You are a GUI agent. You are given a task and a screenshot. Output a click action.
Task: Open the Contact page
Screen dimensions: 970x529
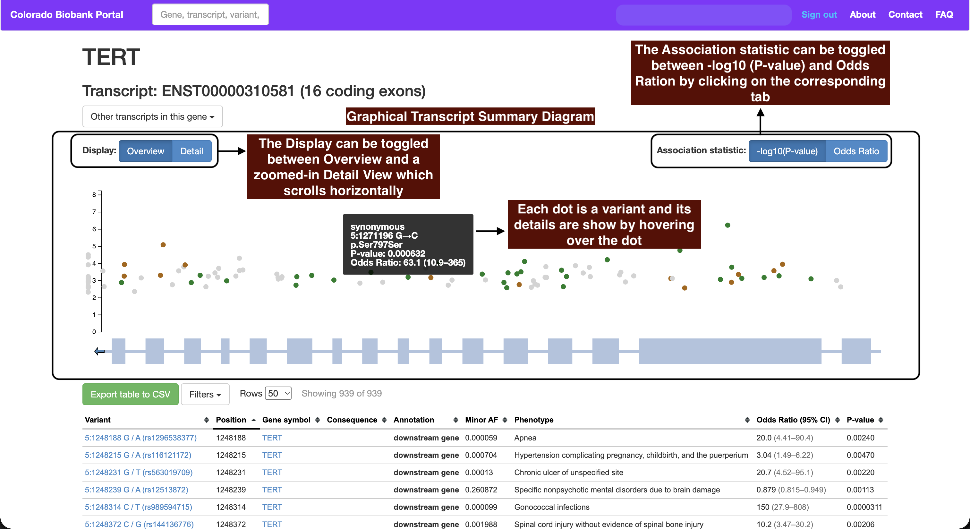tap(905, 15)
